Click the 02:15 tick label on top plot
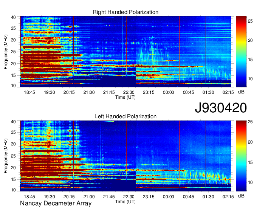This screenshot has width=257, height=208. point(228,92)
